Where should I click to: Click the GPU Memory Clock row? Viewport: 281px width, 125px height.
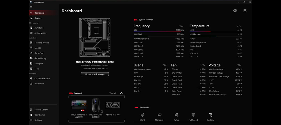coord(159,39)
